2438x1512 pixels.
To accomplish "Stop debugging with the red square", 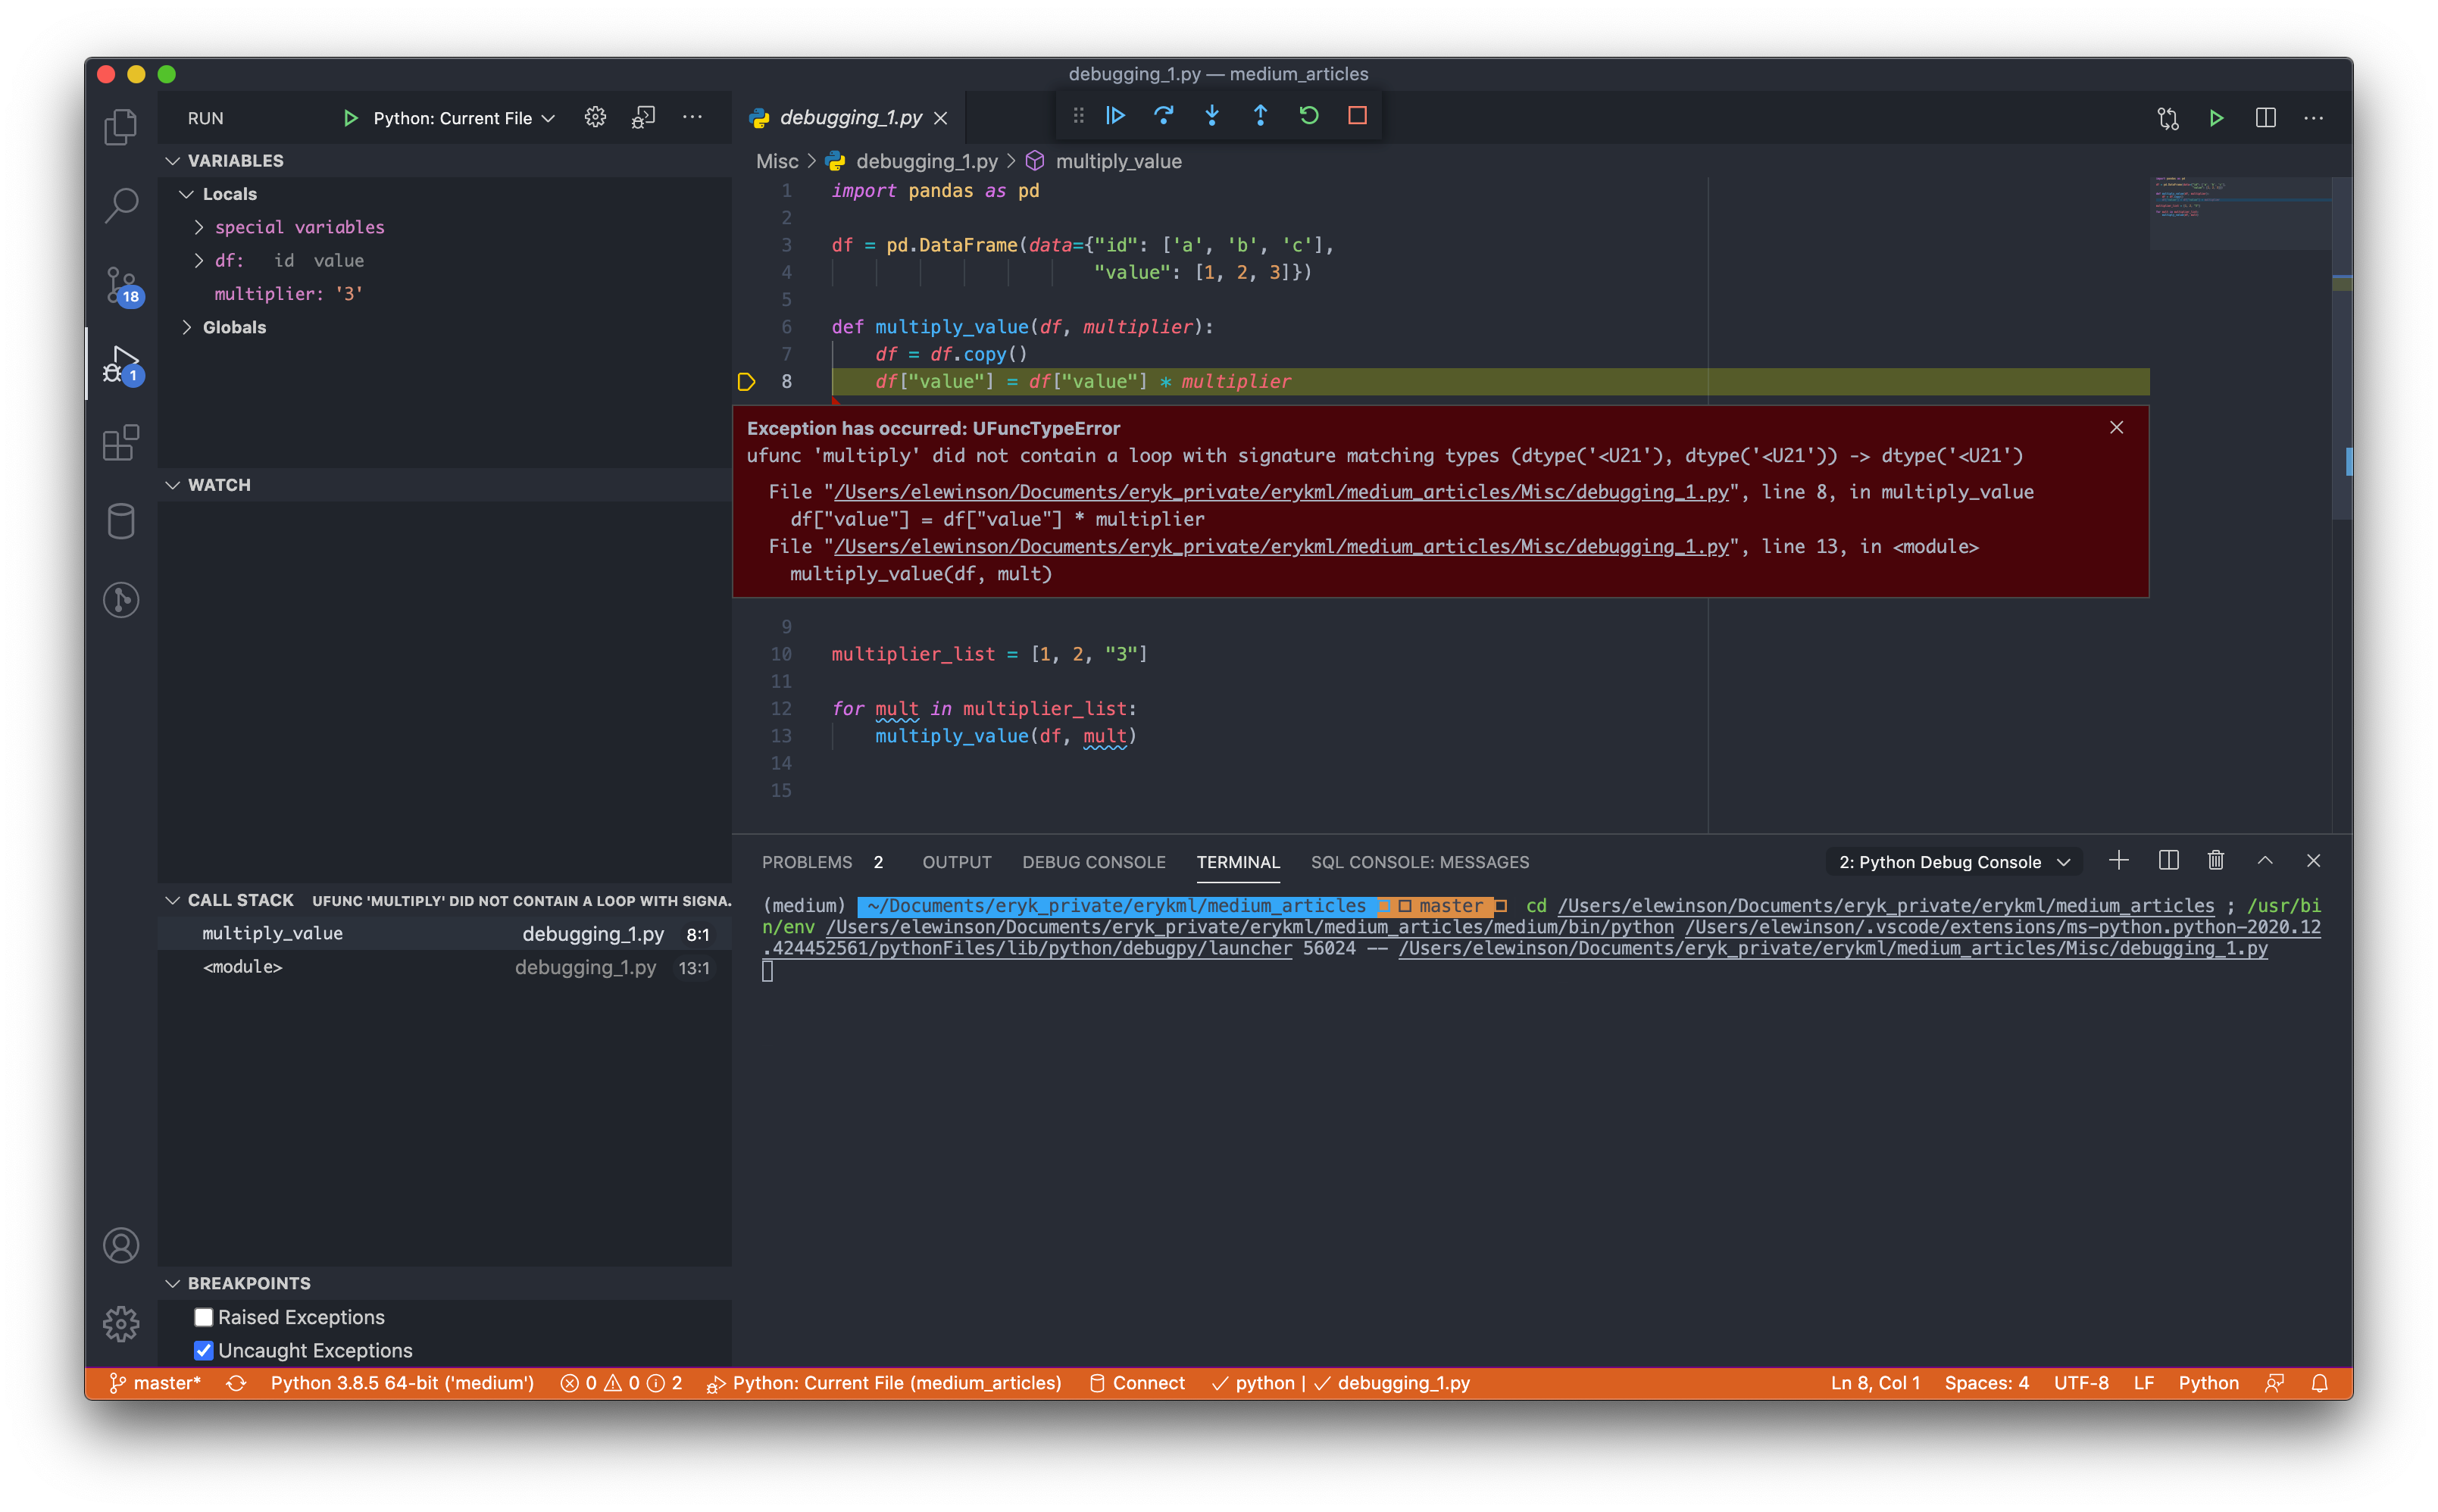I will [x=1357, y=116].
